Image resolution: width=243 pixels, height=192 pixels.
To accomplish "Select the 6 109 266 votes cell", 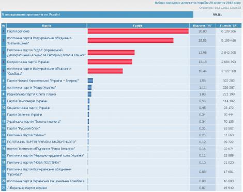I will (x=229, y=31).
